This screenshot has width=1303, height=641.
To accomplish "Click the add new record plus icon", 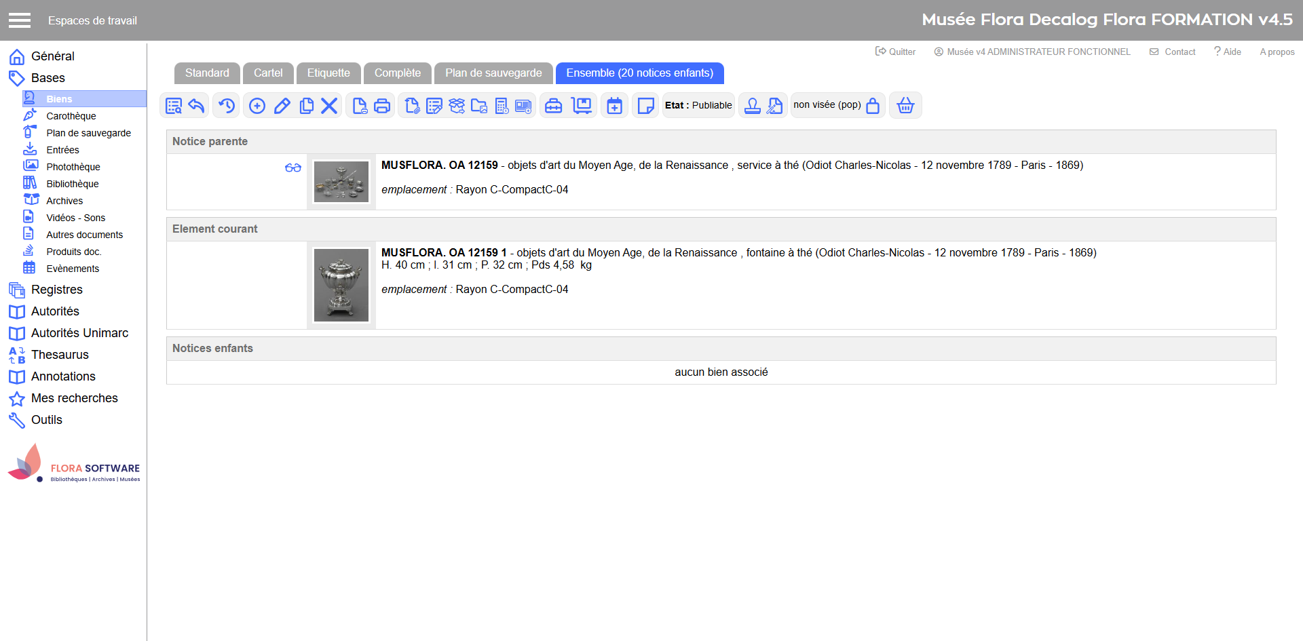I will coord(257,106).
